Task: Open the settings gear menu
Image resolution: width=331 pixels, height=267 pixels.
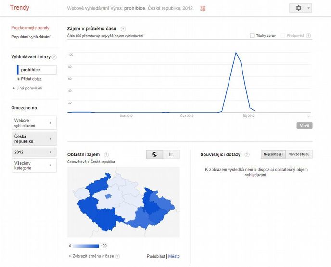Action: tap(298, 8)
